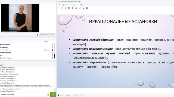Select the ellipse shape tool
Screen dimensions: 174x97
tap(73, 8)
